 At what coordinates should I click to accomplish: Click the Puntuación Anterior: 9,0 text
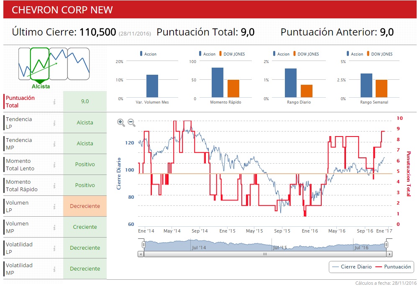pyautogui.click(x=337, y=32)
